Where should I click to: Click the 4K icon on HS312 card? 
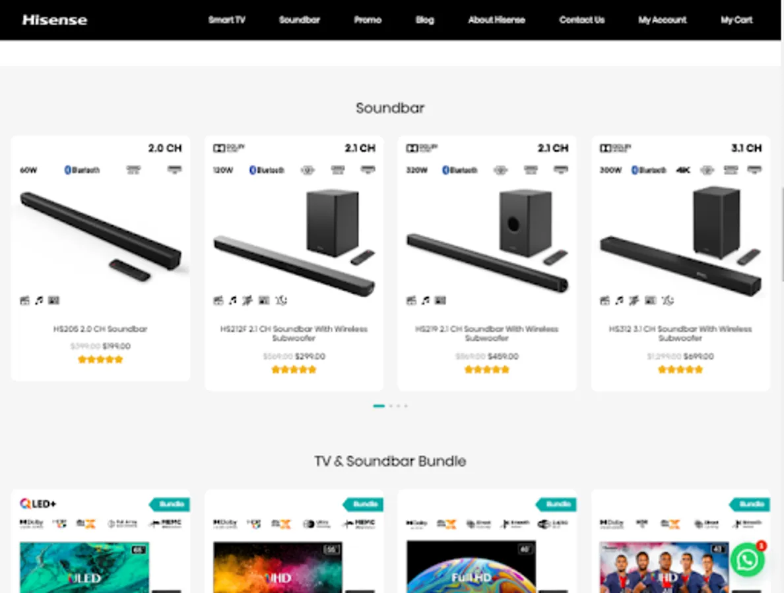click(x=683, y=170)
